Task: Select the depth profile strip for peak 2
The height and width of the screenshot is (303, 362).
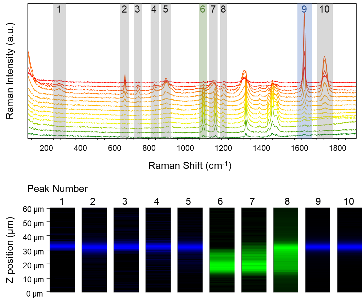Action: click(94, 250)
